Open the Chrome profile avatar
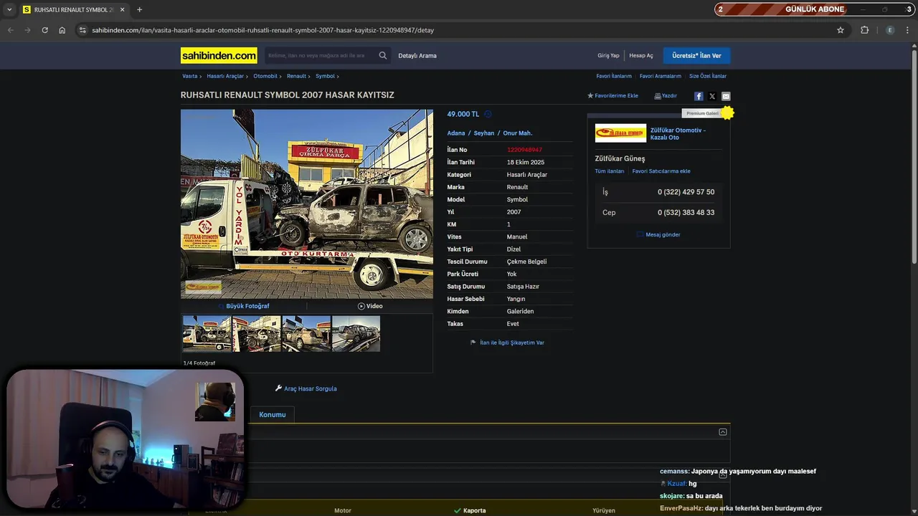 [890, 30]
